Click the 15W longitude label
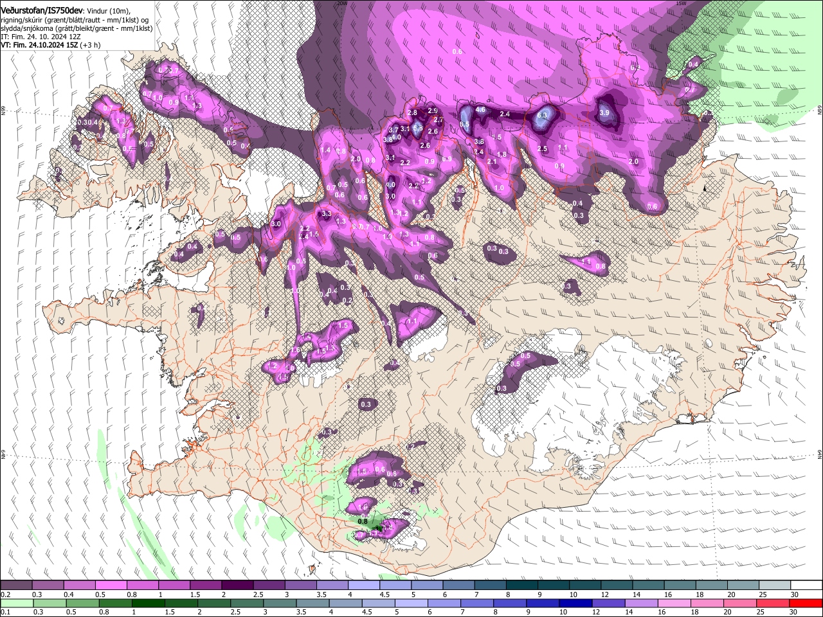Image resolution: width=823 pixels, height=617 pixels. coord(681,3)
